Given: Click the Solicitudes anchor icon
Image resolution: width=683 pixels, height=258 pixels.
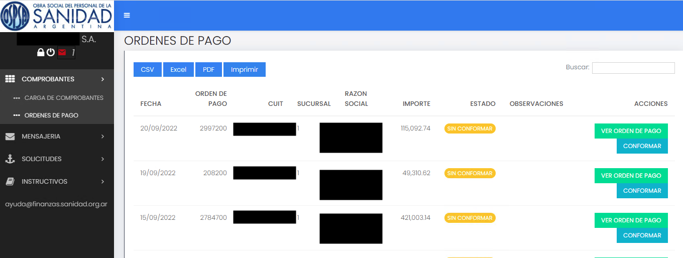Looking at the screenshot, I should pos(10,159).
